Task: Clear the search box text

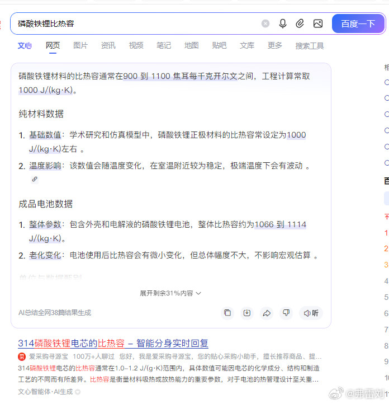Action: 265,24
